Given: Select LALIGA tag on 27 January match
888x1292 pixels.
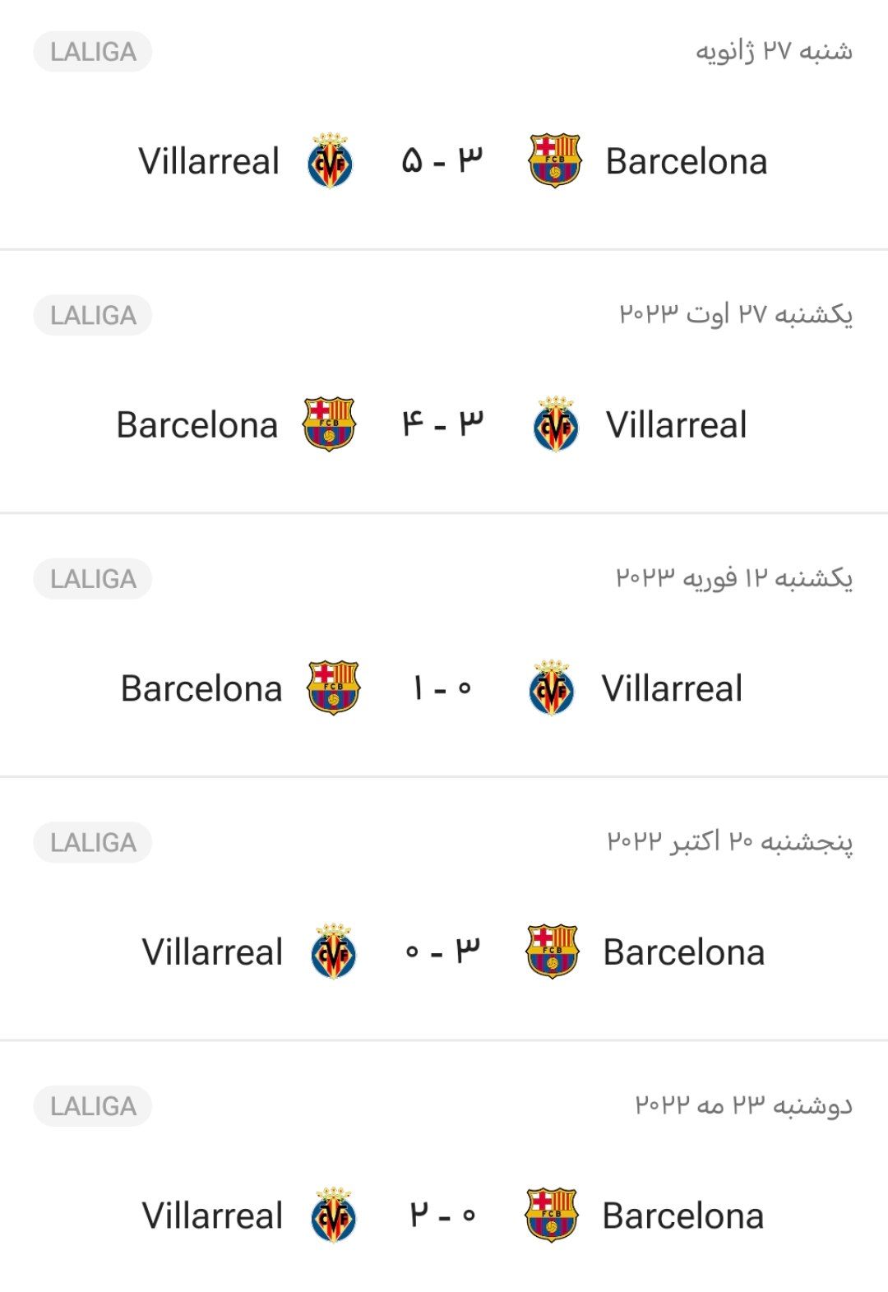Looking at the screenshot, I should tap(93, 52).
